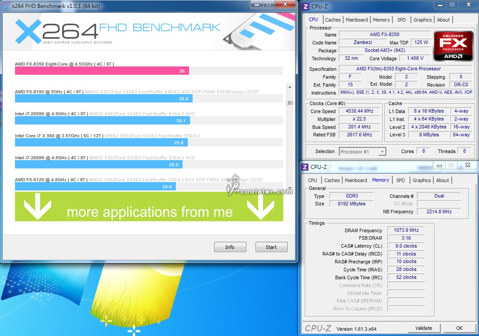Click the Level 3 cache value 8 MBytes
Viewport: 479px width, 336px height.
(x=429, y=135)
